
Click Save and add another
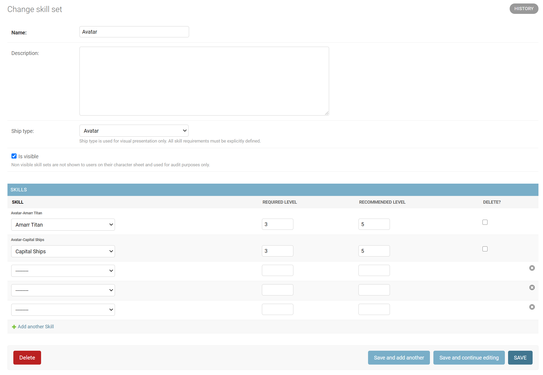click(399, 358)
